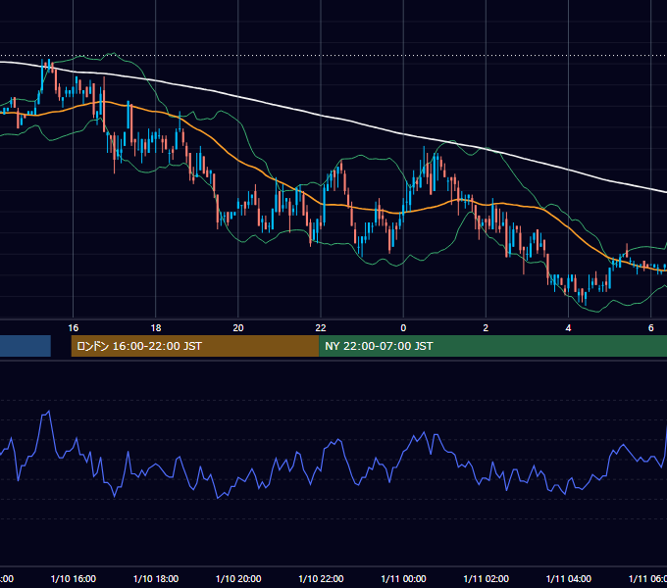Image resolution: width=667 pixels, height=588 pixels.
Task: Click the hour label 18 on price chart axis
Action: tap(156, 327)
